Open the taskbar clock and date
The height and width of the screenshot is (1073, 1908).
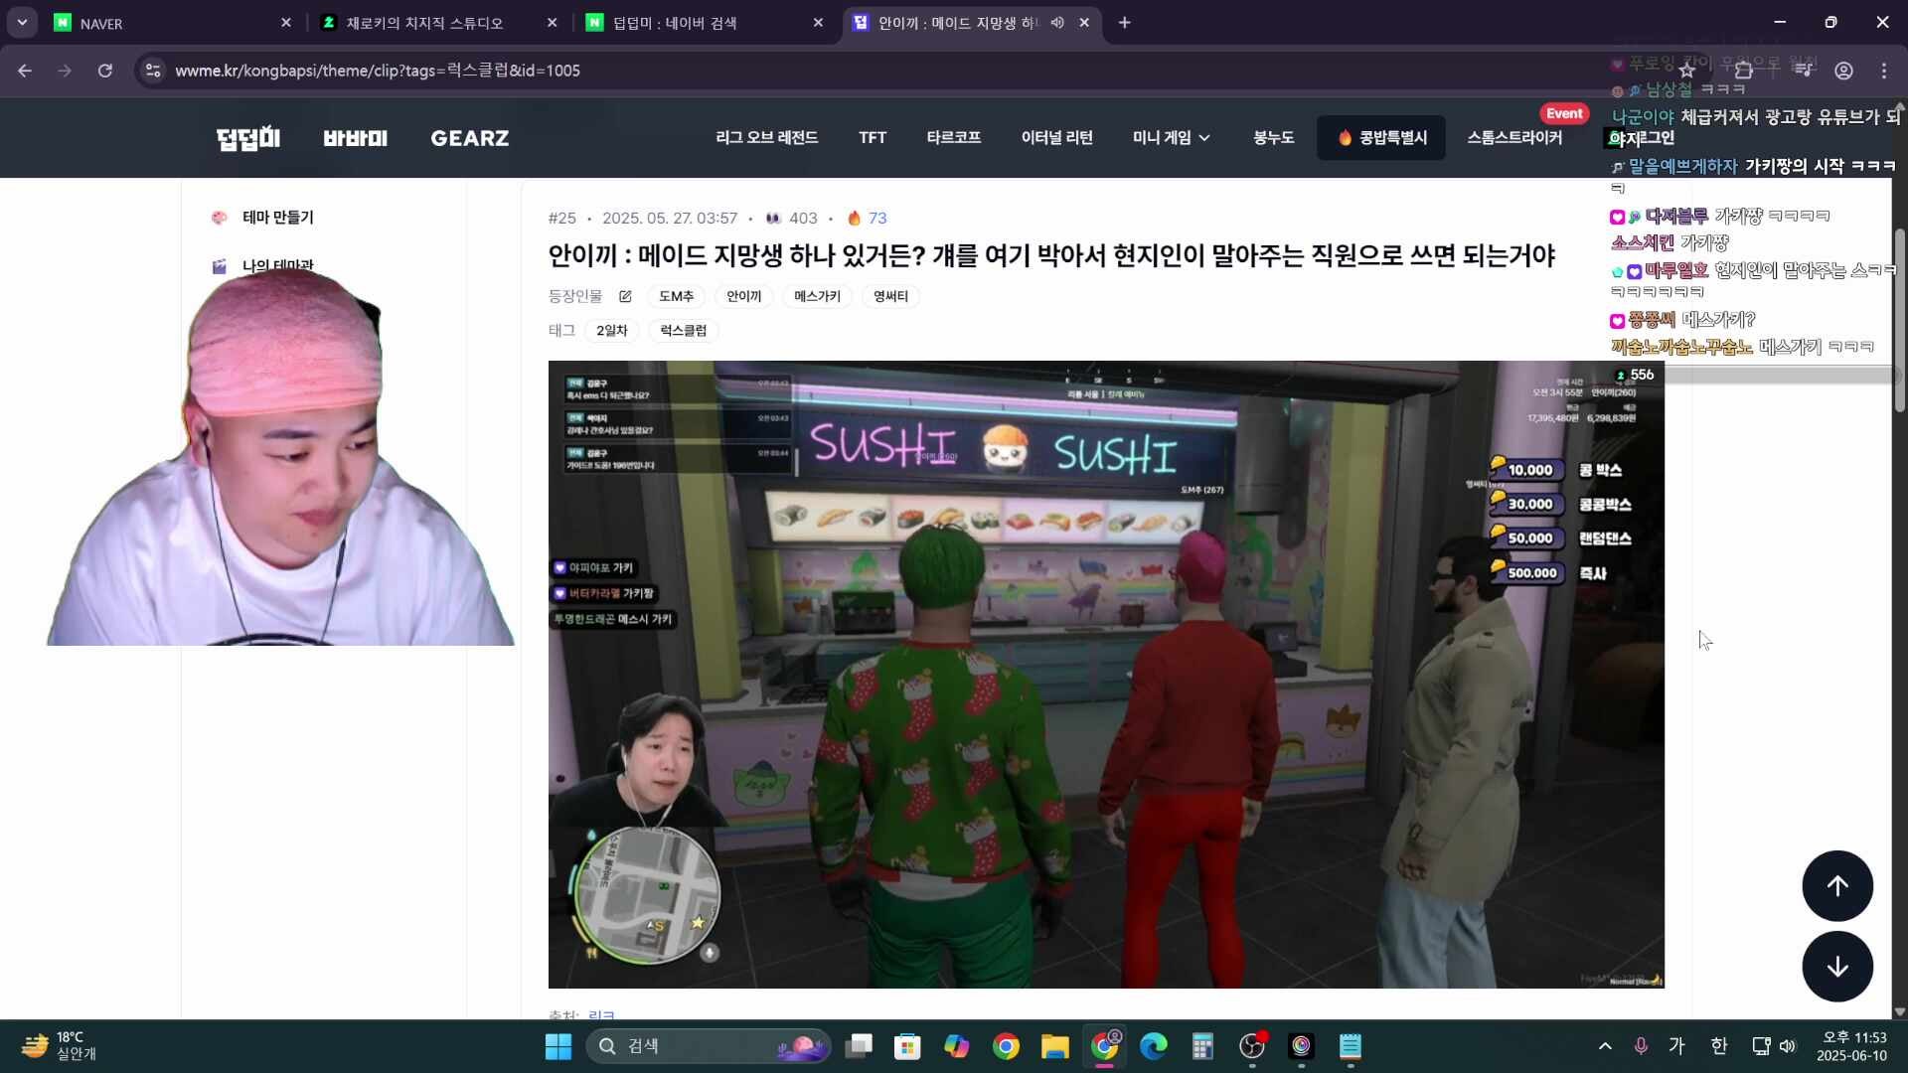[x=1851, y=1046]
